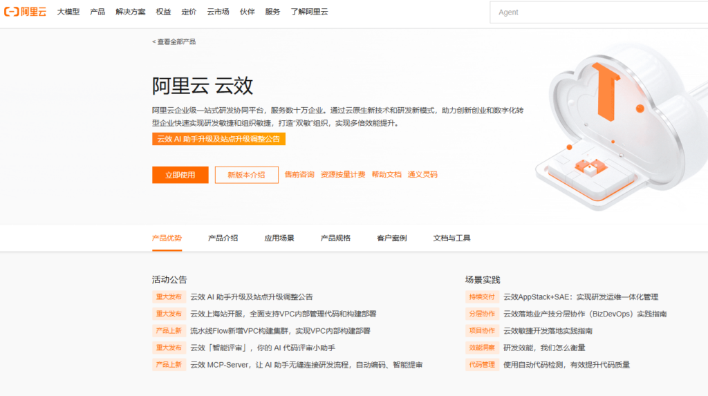Open announcement 流水线Flow新增VPC构建集群

280,331
